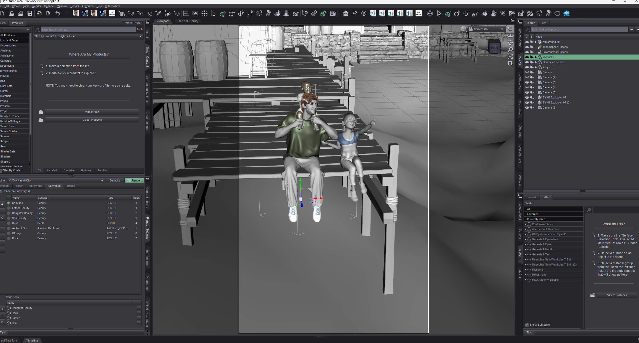Click the Work Offline button
The width and height of the screenshot is (639, 343).
coord(133,23)
